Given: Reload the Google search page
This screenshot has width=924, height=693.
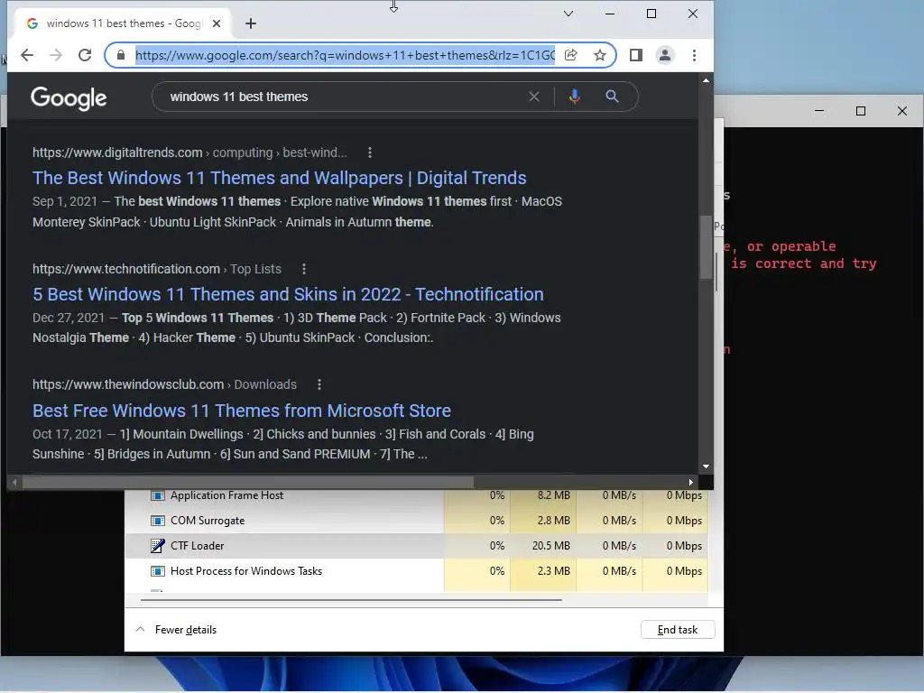Looking at the screenshot, I should 85,55.
